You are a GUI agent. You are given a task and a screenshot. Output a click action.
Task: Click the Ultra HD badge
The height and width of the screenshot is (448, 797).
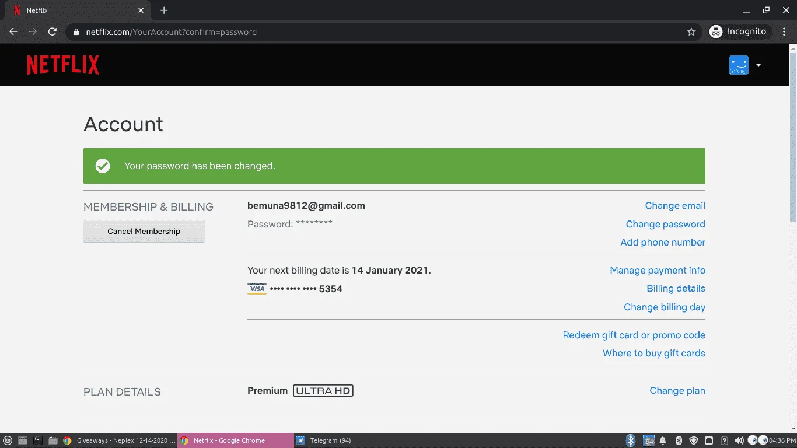coord(323,391)
